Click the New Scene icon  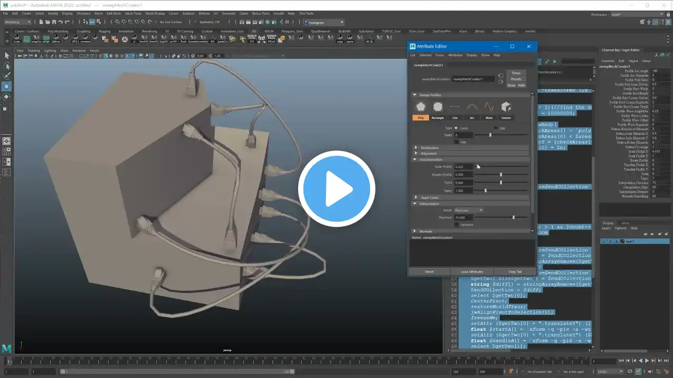tap(40, 22)
